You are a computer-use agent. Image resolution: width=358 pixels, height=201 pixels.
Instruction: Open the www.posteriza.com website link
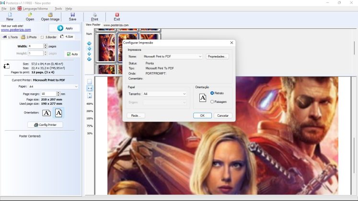click(16, 30)
